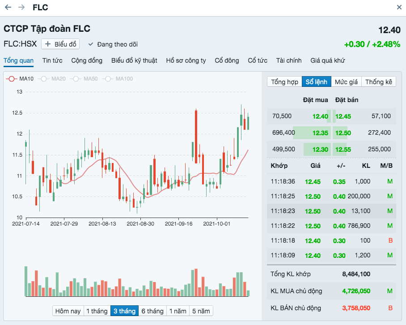
Task: Select the trade row at 11:18:23
Action: (x=331, y=211)
